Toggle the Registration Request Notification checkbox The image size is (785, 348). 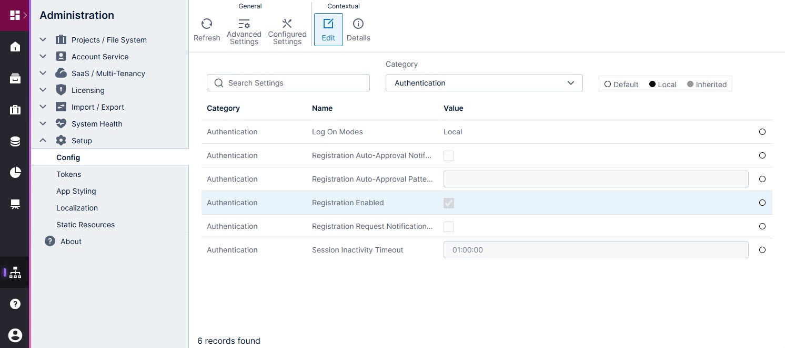click(x=449, y=226)
